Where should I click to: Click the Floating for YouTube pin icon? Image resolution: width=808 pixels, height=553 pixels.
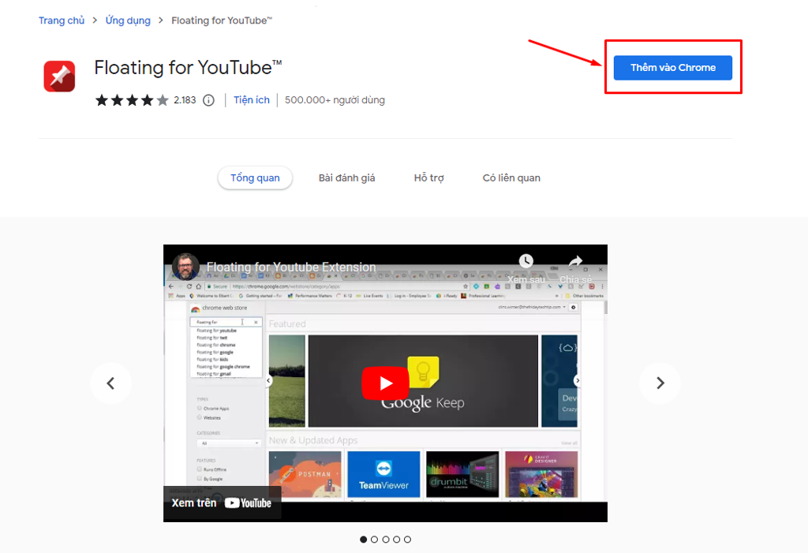(x=59, y=77)
